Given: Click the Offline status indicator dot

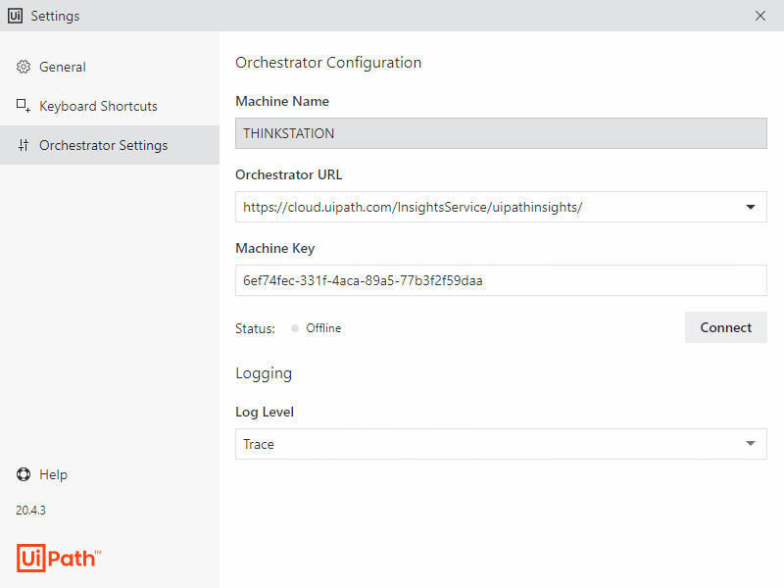Looking at the screenshot, I should coord(295,328).
